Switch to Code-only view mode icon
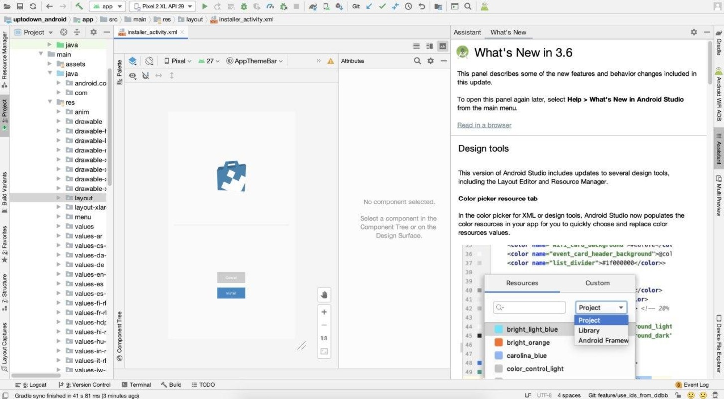The width and height of the screenshot is (724, 399). pos(416,46)
